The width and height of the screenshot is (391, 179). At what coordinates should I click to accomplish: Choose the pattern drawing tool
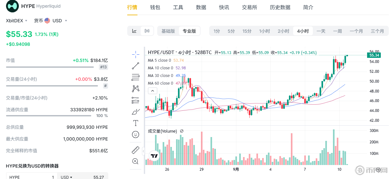(136, 88)
